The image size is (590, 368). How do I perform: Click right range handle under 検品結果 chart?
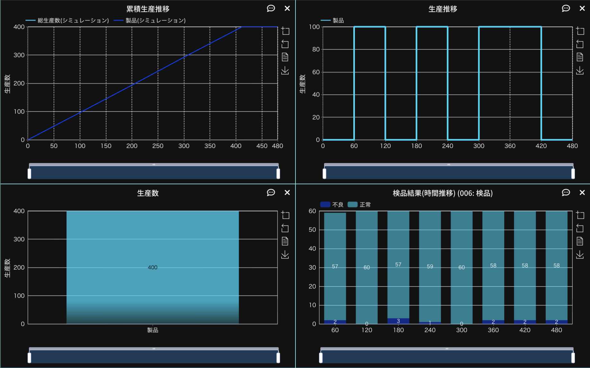pyautogui.click(x=573, y=358)
